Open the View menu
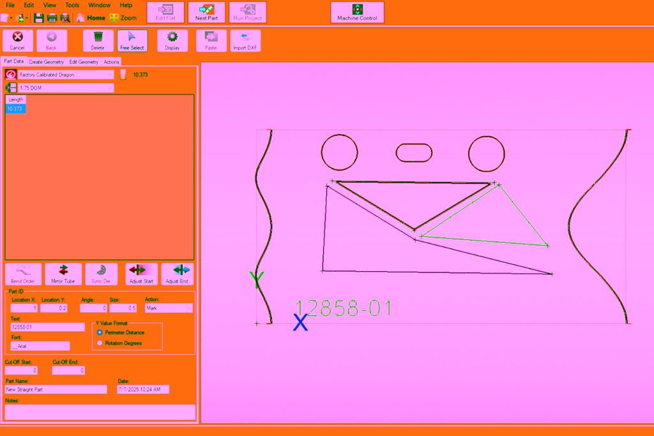Viewport: 654px width, 436px height. (50, 5)
